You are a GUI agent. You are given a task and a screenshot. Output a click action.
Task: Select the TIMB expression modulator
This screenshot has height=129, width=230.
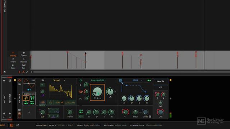pos(32,98)
